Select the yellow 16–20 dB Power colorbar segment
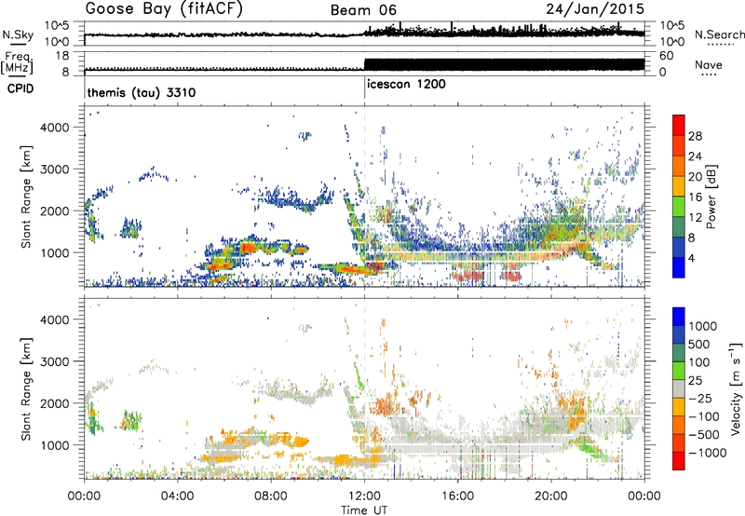 tap(679, 186)
